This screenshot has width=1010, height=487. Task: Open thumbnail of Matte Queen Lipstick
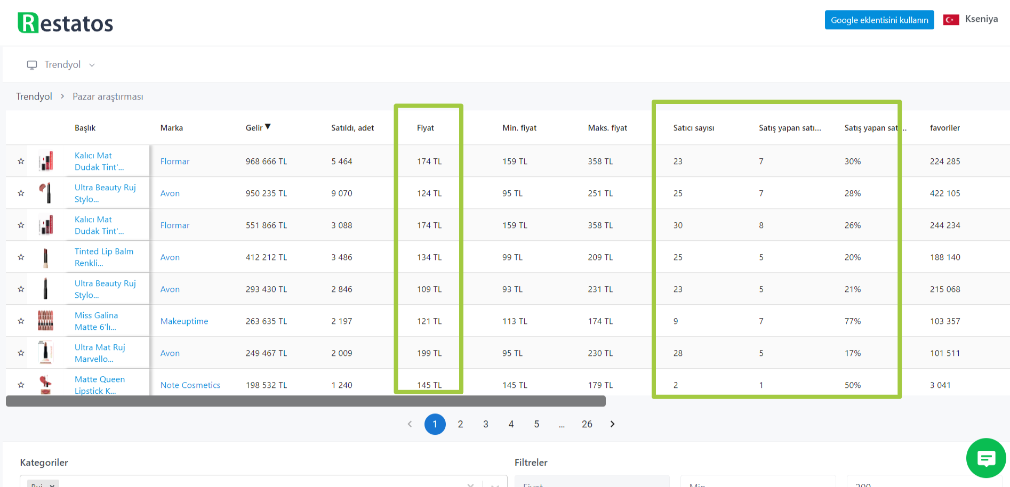click(x=46, y=385)
